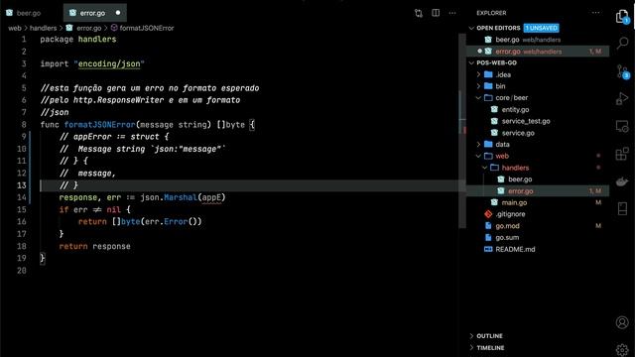The width and height of the screenshot is (635, 357).
Task: Open the Docker whale view
Action: point(622,181)
